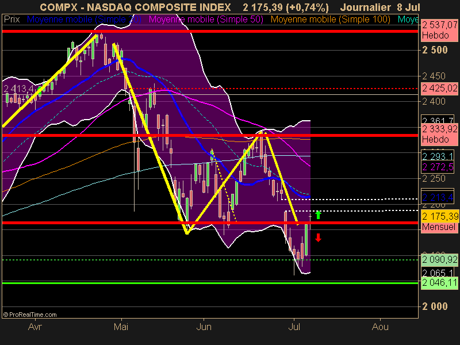Select 'Moyenne mobile (Simple 20)' legend entry

click(84, 20)
